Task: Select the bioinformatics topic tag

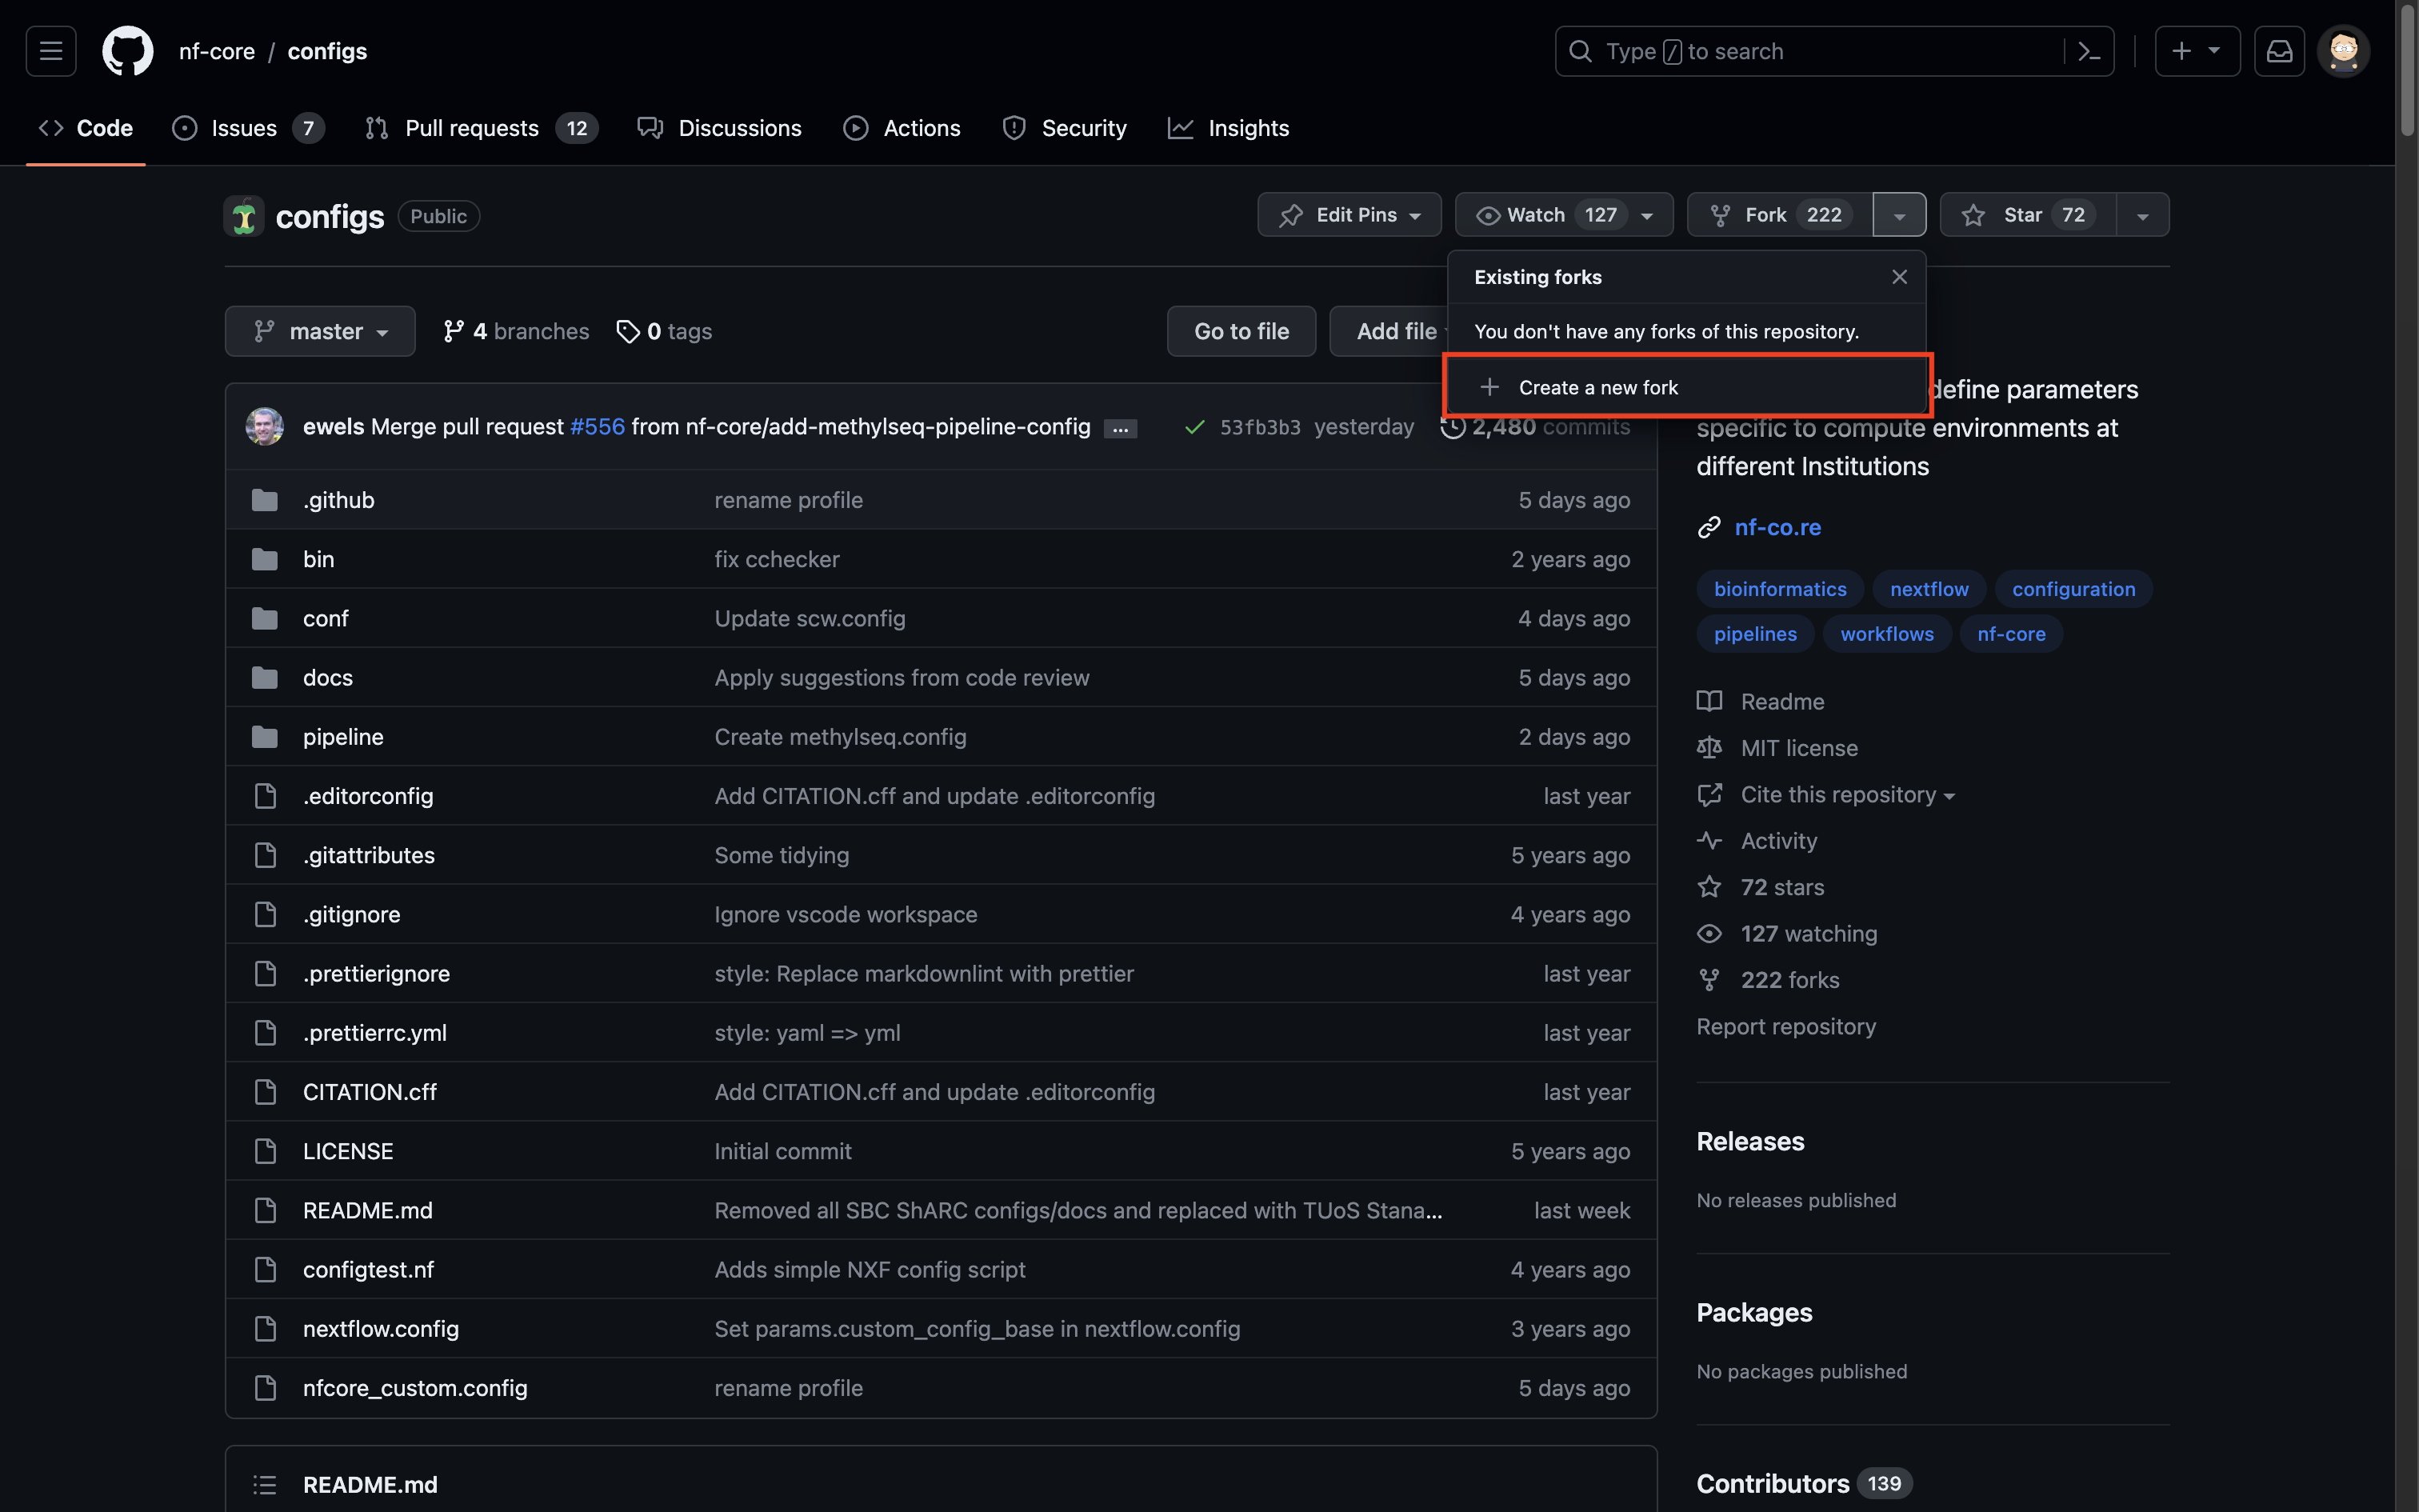Action: pyautogui.click(x=1781, y=589)
